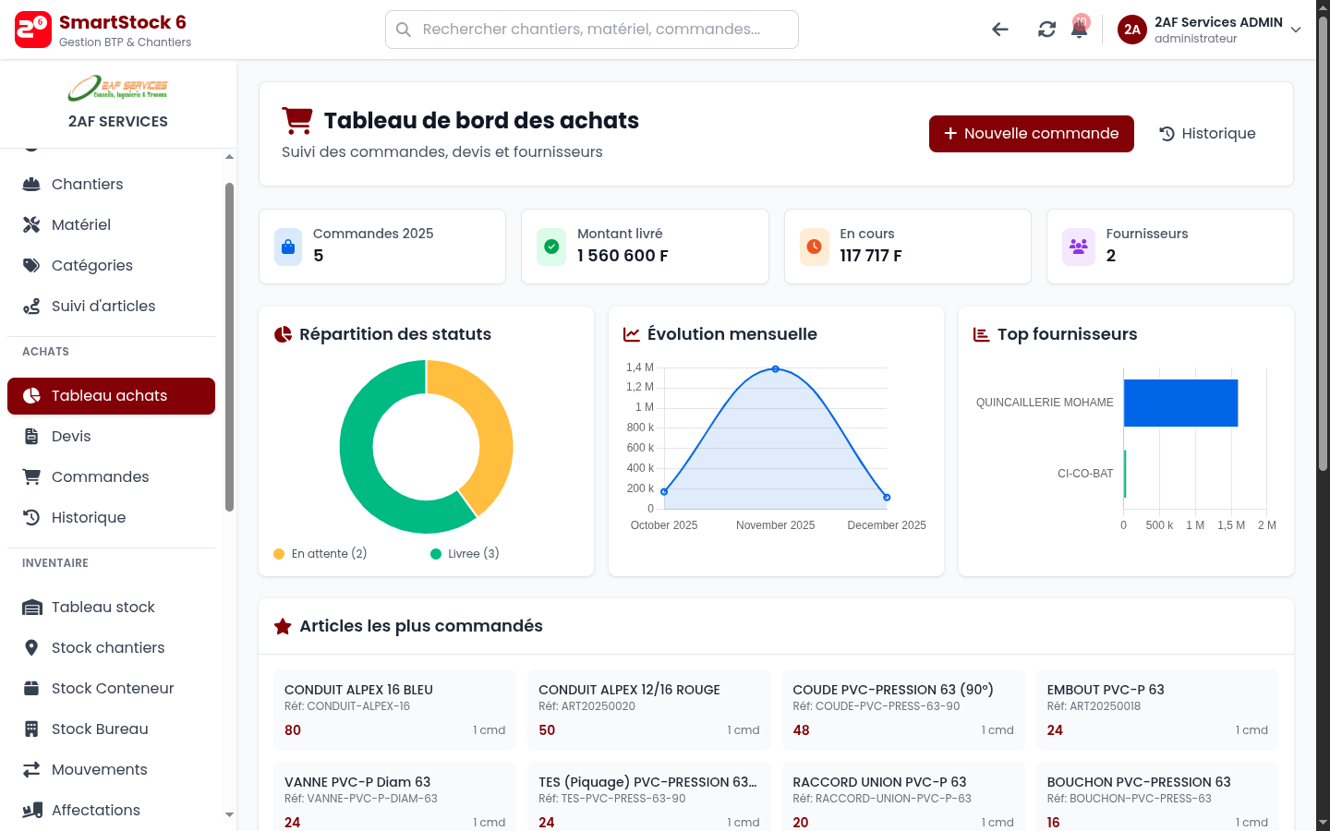The height and width of the screenshot is (831, 1330).
Task: Toggle the Livree legend item
Action: pyautogui.click(x=465, y=554)
